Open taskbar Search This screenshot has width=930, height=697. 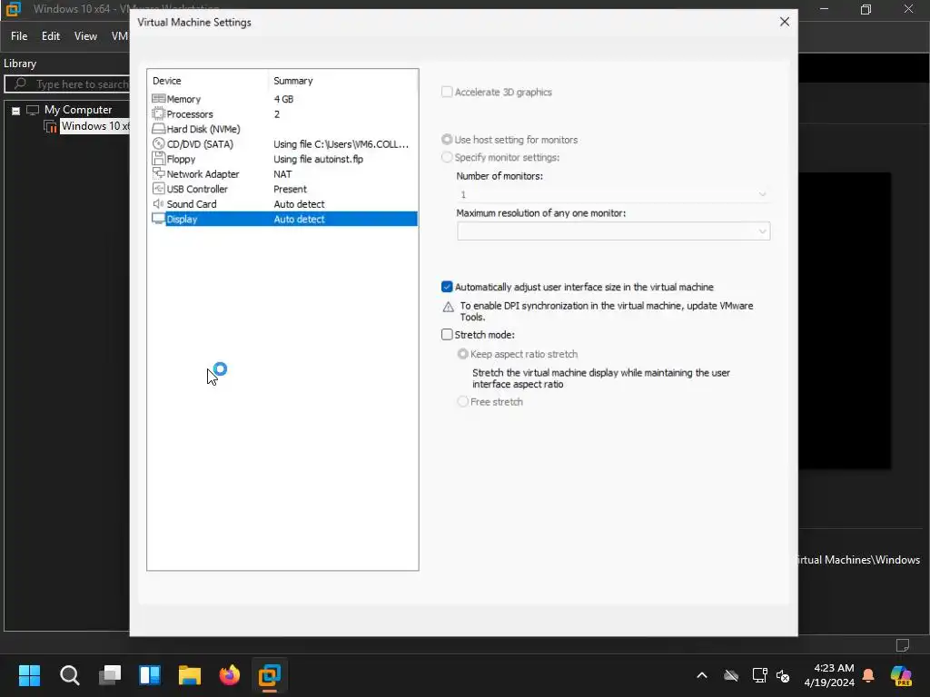[69, 675]
